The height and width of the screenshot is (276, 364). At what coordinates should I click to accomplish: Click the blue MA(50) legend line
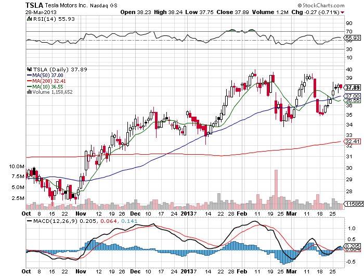(x=29, y=75)
